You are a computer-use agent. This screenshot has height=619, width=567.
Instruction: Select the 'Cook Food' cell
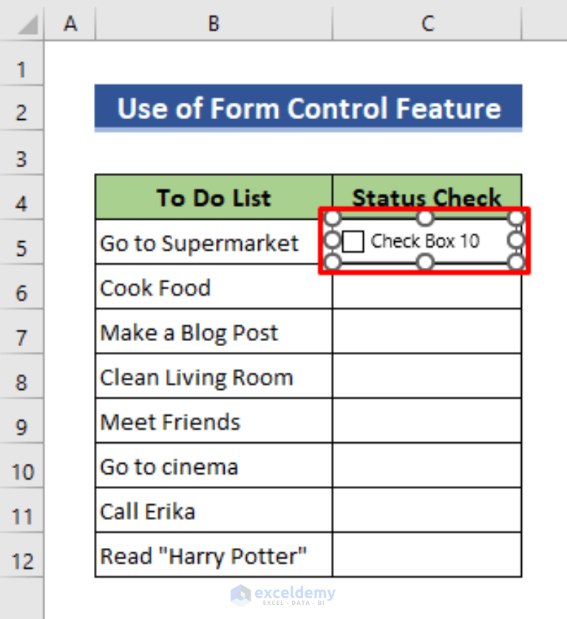(213, 288)
